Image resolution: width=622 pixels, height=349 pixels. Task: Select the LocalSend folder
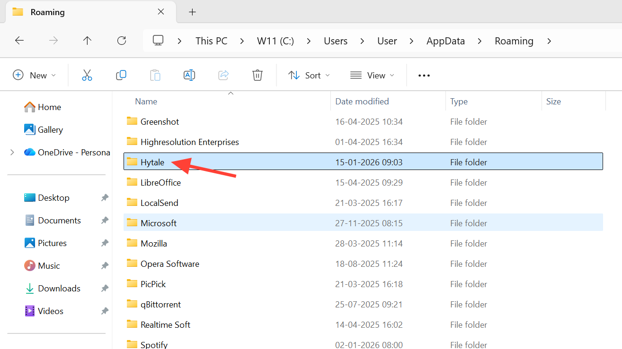[363, 203]
